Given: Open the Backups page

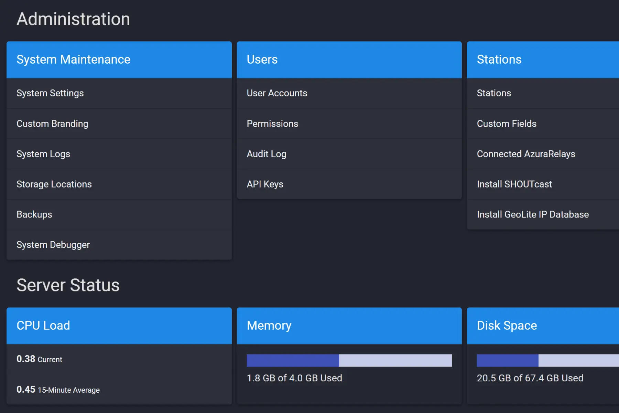Looking at the screenshot, I should click(34, 214).
